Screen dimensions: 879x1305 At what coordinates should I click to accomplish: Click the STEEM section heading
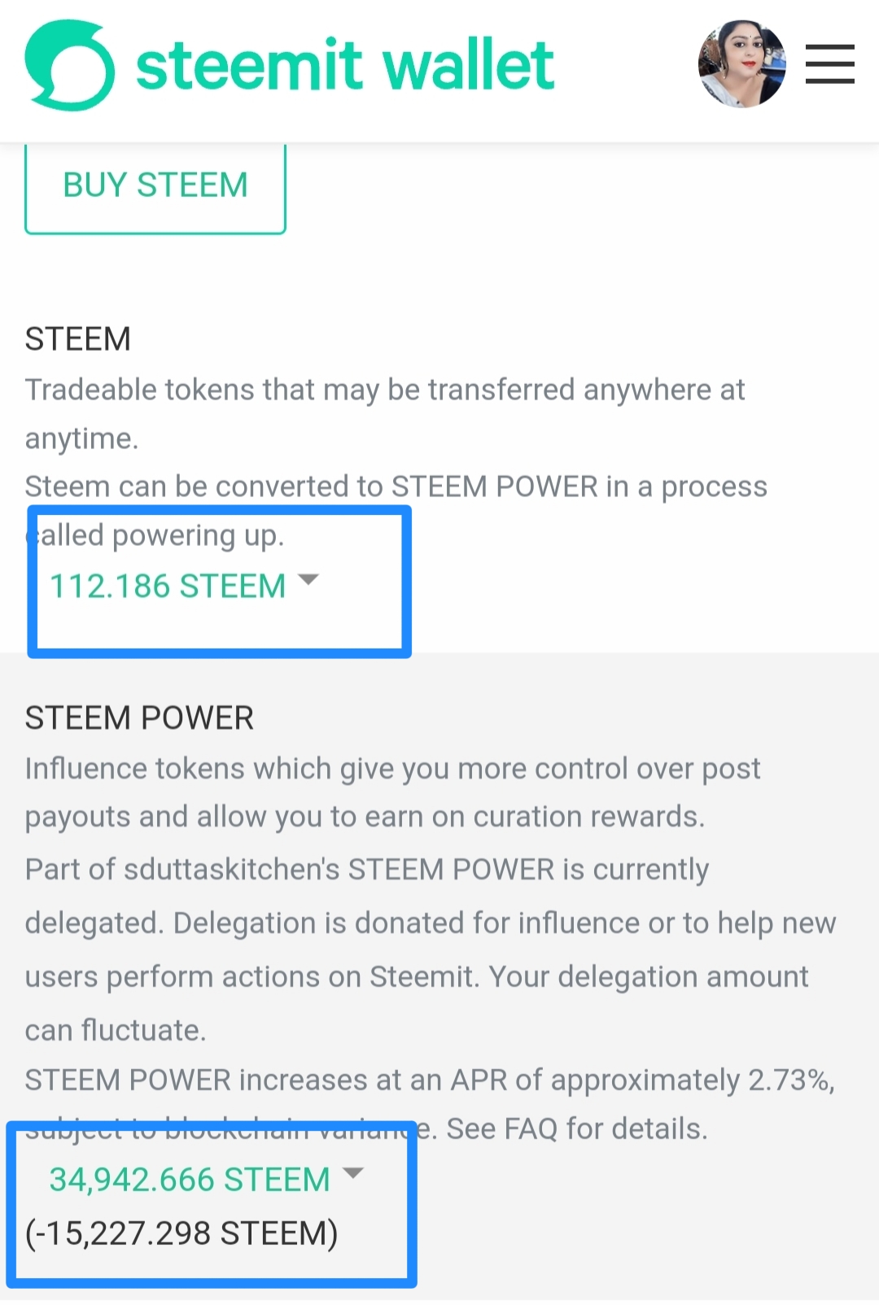(78, 339)
